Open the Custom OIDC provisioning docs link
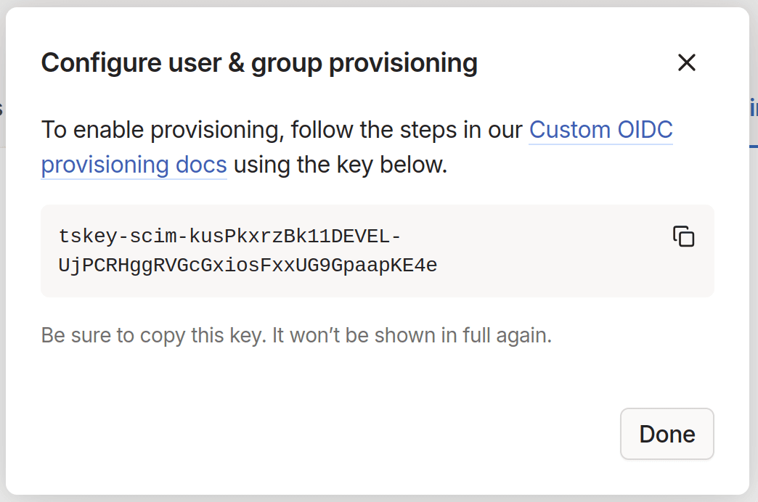758x502 pixels. click(600, 129)
